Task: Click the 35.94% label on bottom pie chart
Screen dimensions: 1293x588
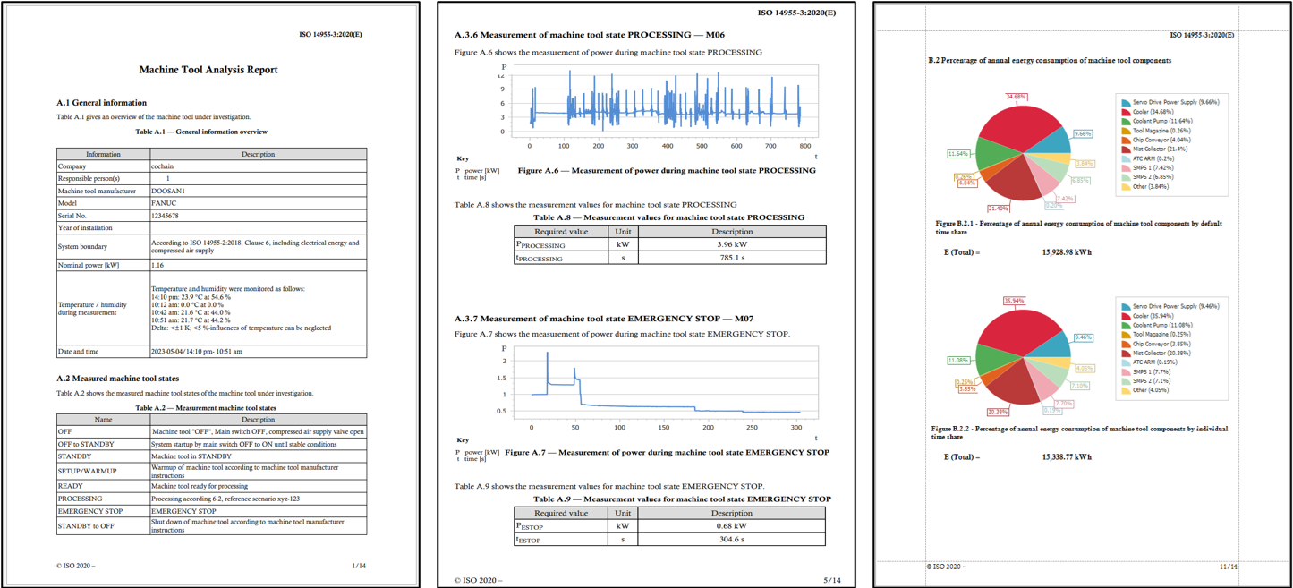Action: click(x=1014, y=301)
